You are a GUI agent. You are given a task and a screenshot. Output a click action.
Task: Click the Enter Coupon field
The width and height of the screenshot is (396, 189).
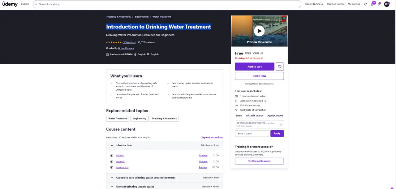click(252, 133)
